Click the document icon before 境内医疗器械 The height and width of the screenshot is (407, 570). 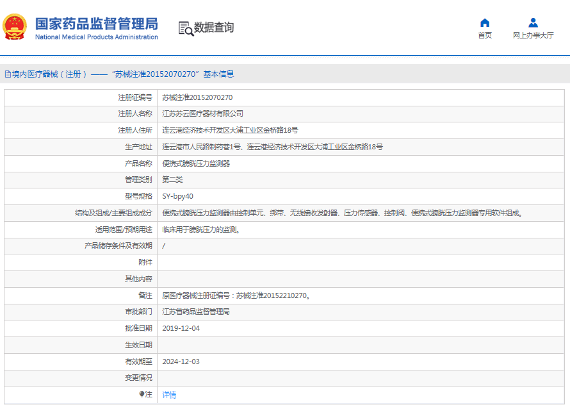8,74
